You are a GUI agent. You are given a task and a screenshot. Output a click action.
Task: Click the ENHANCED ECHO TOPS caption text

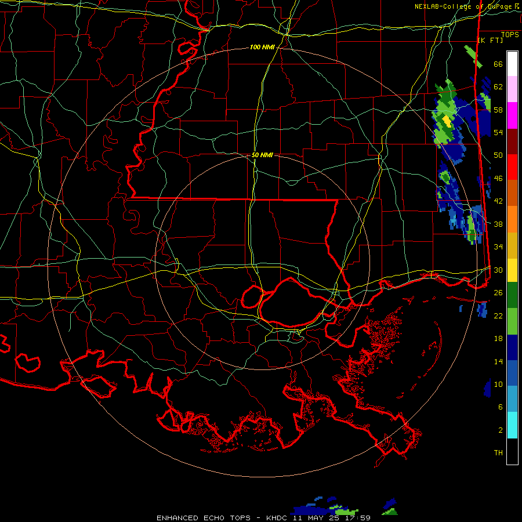tap(204, 518)
